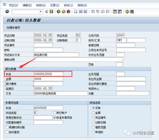The height and width of the screenshot is (140, 159).
Task: Click the green Back arrow icon
Action: coord(59,11)
